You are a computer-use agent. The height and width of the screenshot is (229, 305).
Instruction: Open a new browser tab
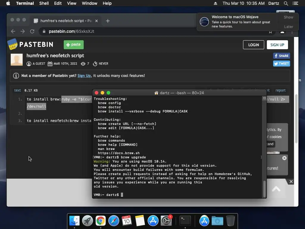pyautogui.click(x=108, y=21)
